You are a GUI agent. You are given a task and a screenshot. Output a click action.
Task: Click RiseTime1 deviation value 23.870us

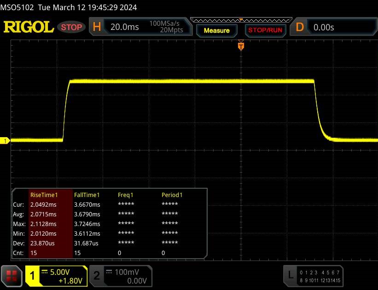tap(42, 243)
